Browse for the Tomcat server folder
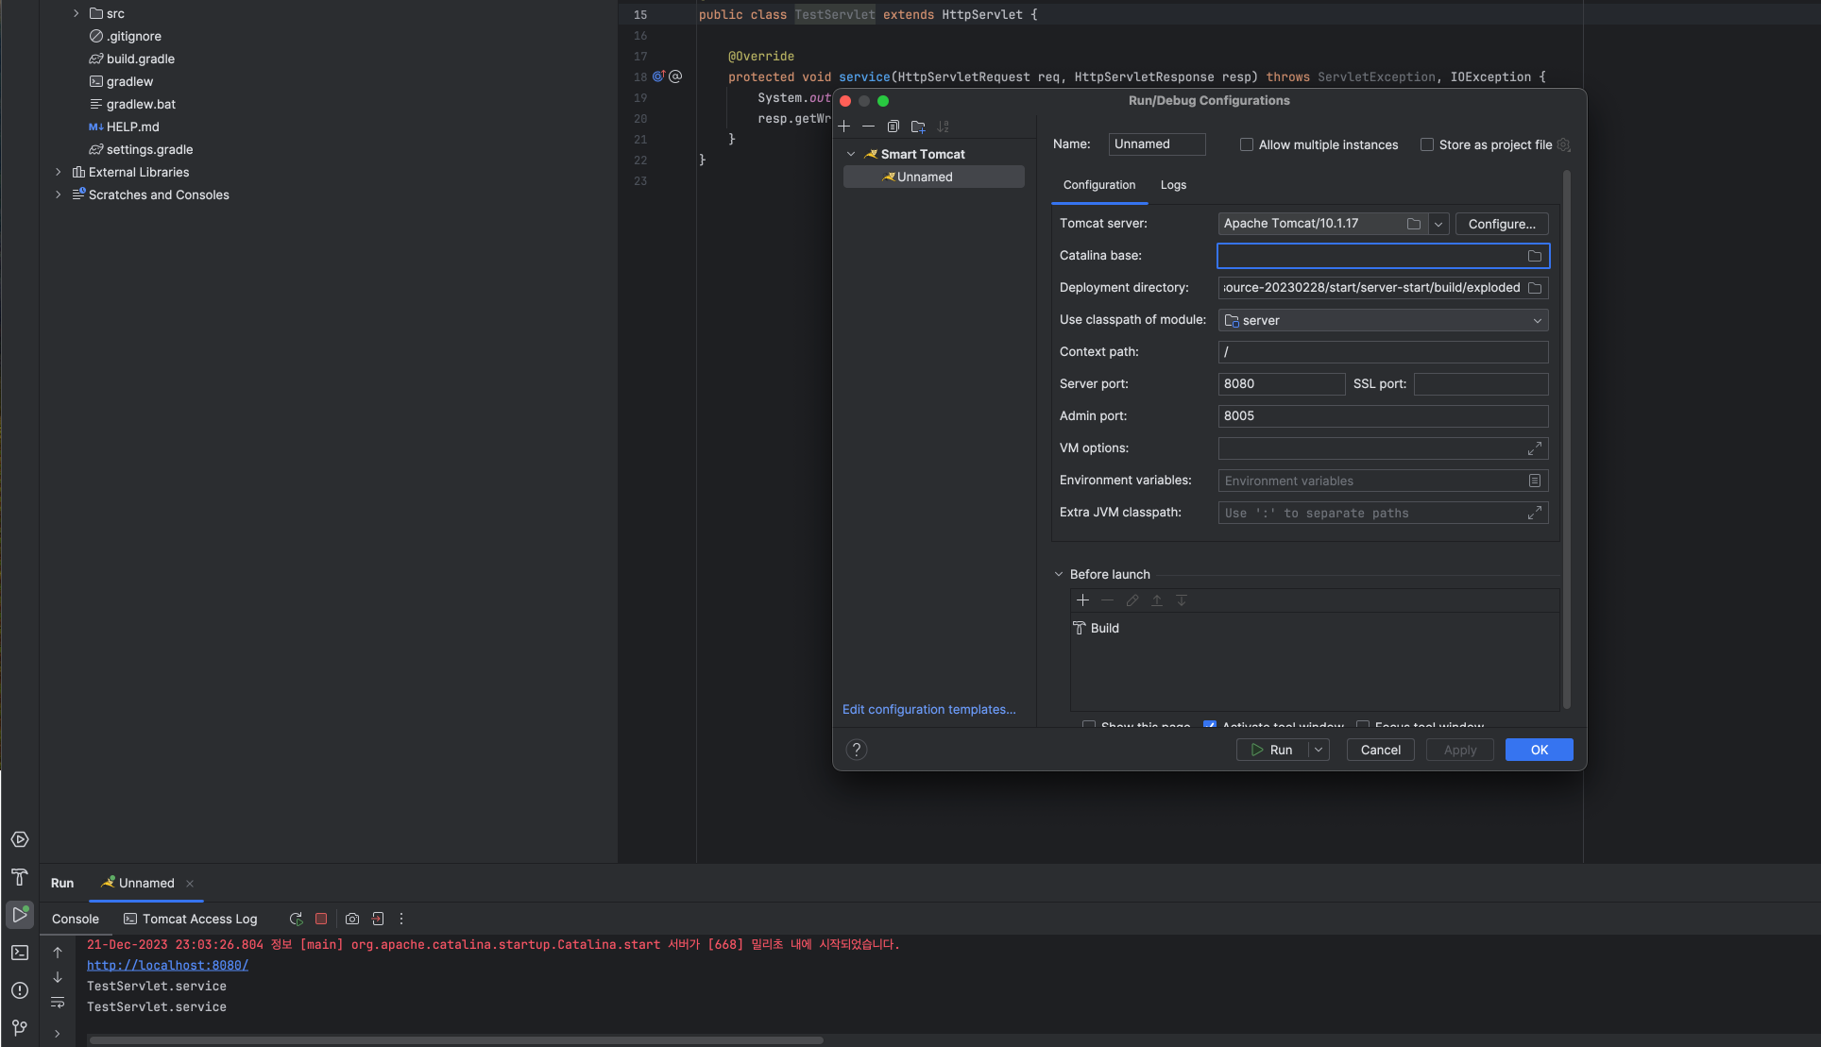 (1414, 224)
